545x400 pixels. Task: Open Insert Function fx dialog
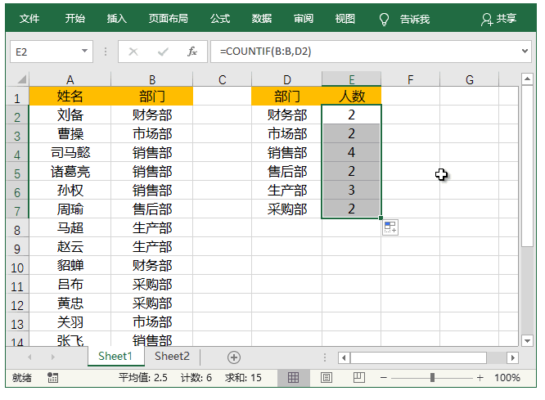point(191,52)
